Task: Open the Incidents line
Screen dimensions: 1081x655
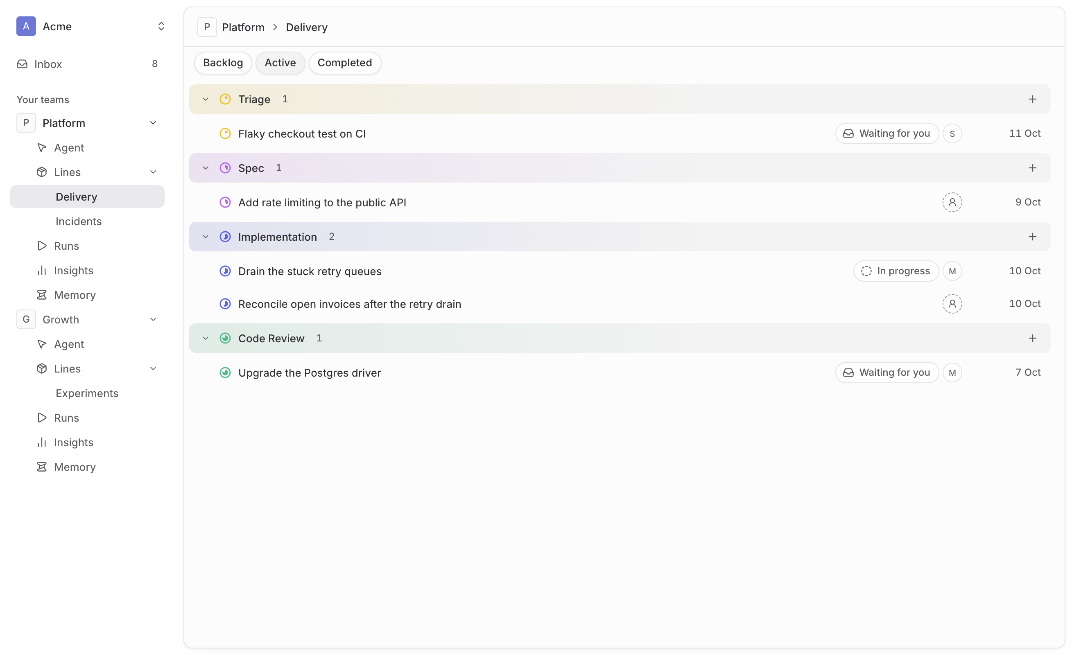Action: (87, 221)
